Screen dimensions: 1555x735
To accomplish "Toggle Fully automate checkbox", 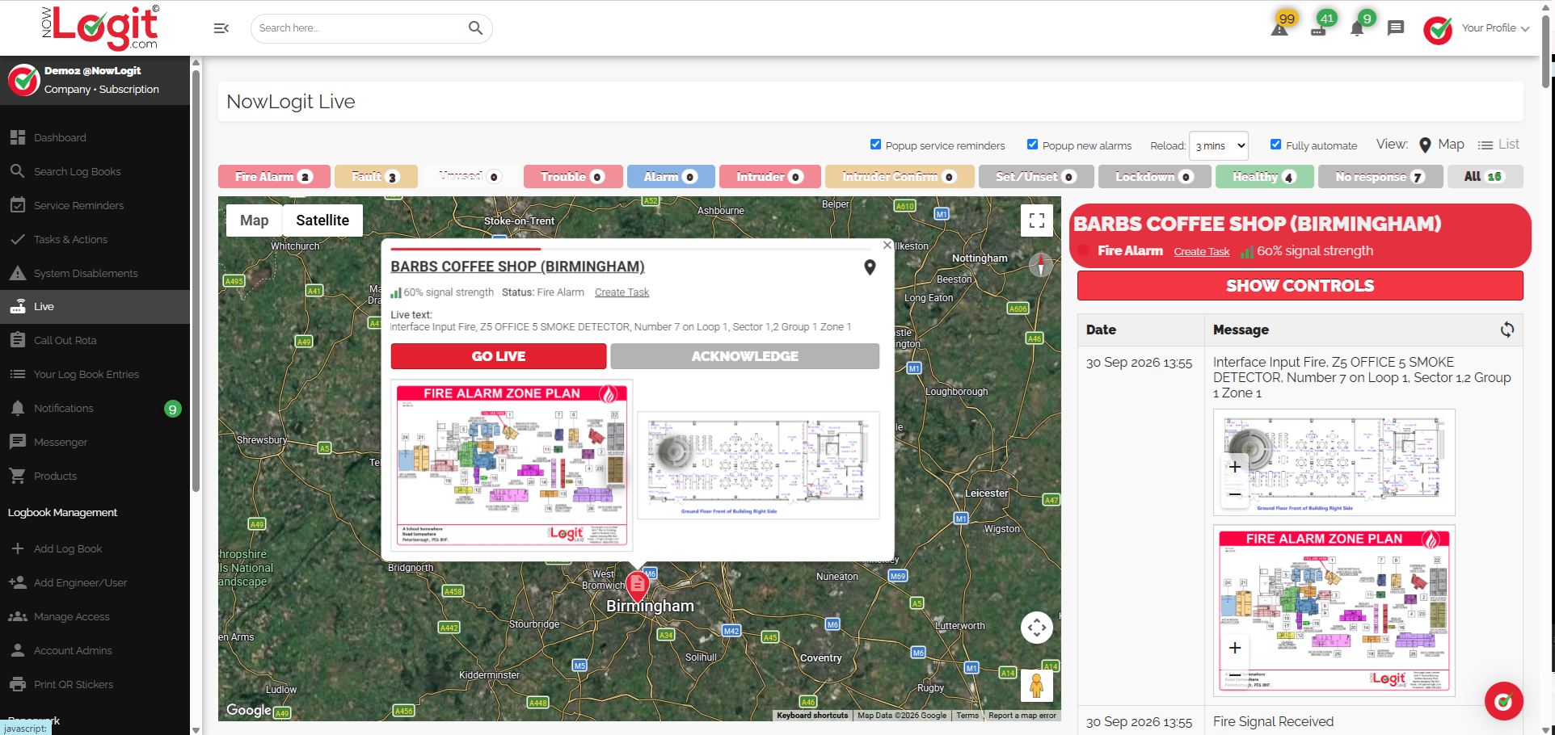I will [1275, 145].
